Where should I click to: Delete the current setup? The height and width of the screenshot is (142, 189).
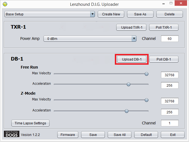pos(170,14)
